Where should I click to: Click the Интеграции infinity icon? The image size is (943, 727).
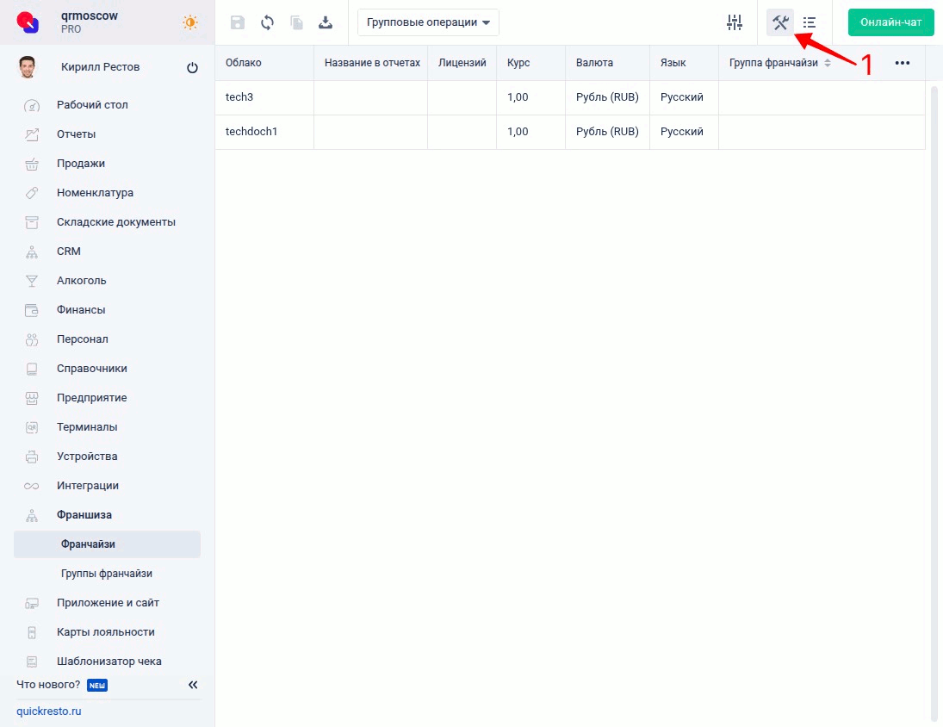pyautogui.click(x=32, y=486)
